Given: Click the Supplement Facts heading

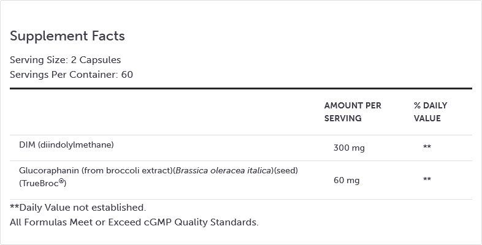Looking at the screenshot, I should pos(67,36).
